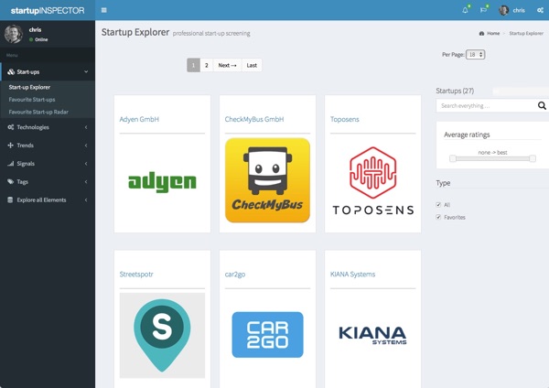Expand Explore all Elements chevron
549x388 pixels.
coord(86,200)
